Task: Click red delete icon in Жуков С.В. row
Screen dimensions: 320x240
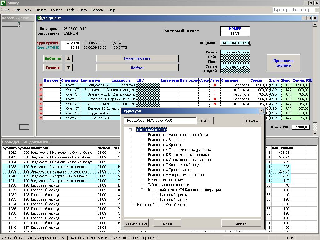Action: (41, 118)
